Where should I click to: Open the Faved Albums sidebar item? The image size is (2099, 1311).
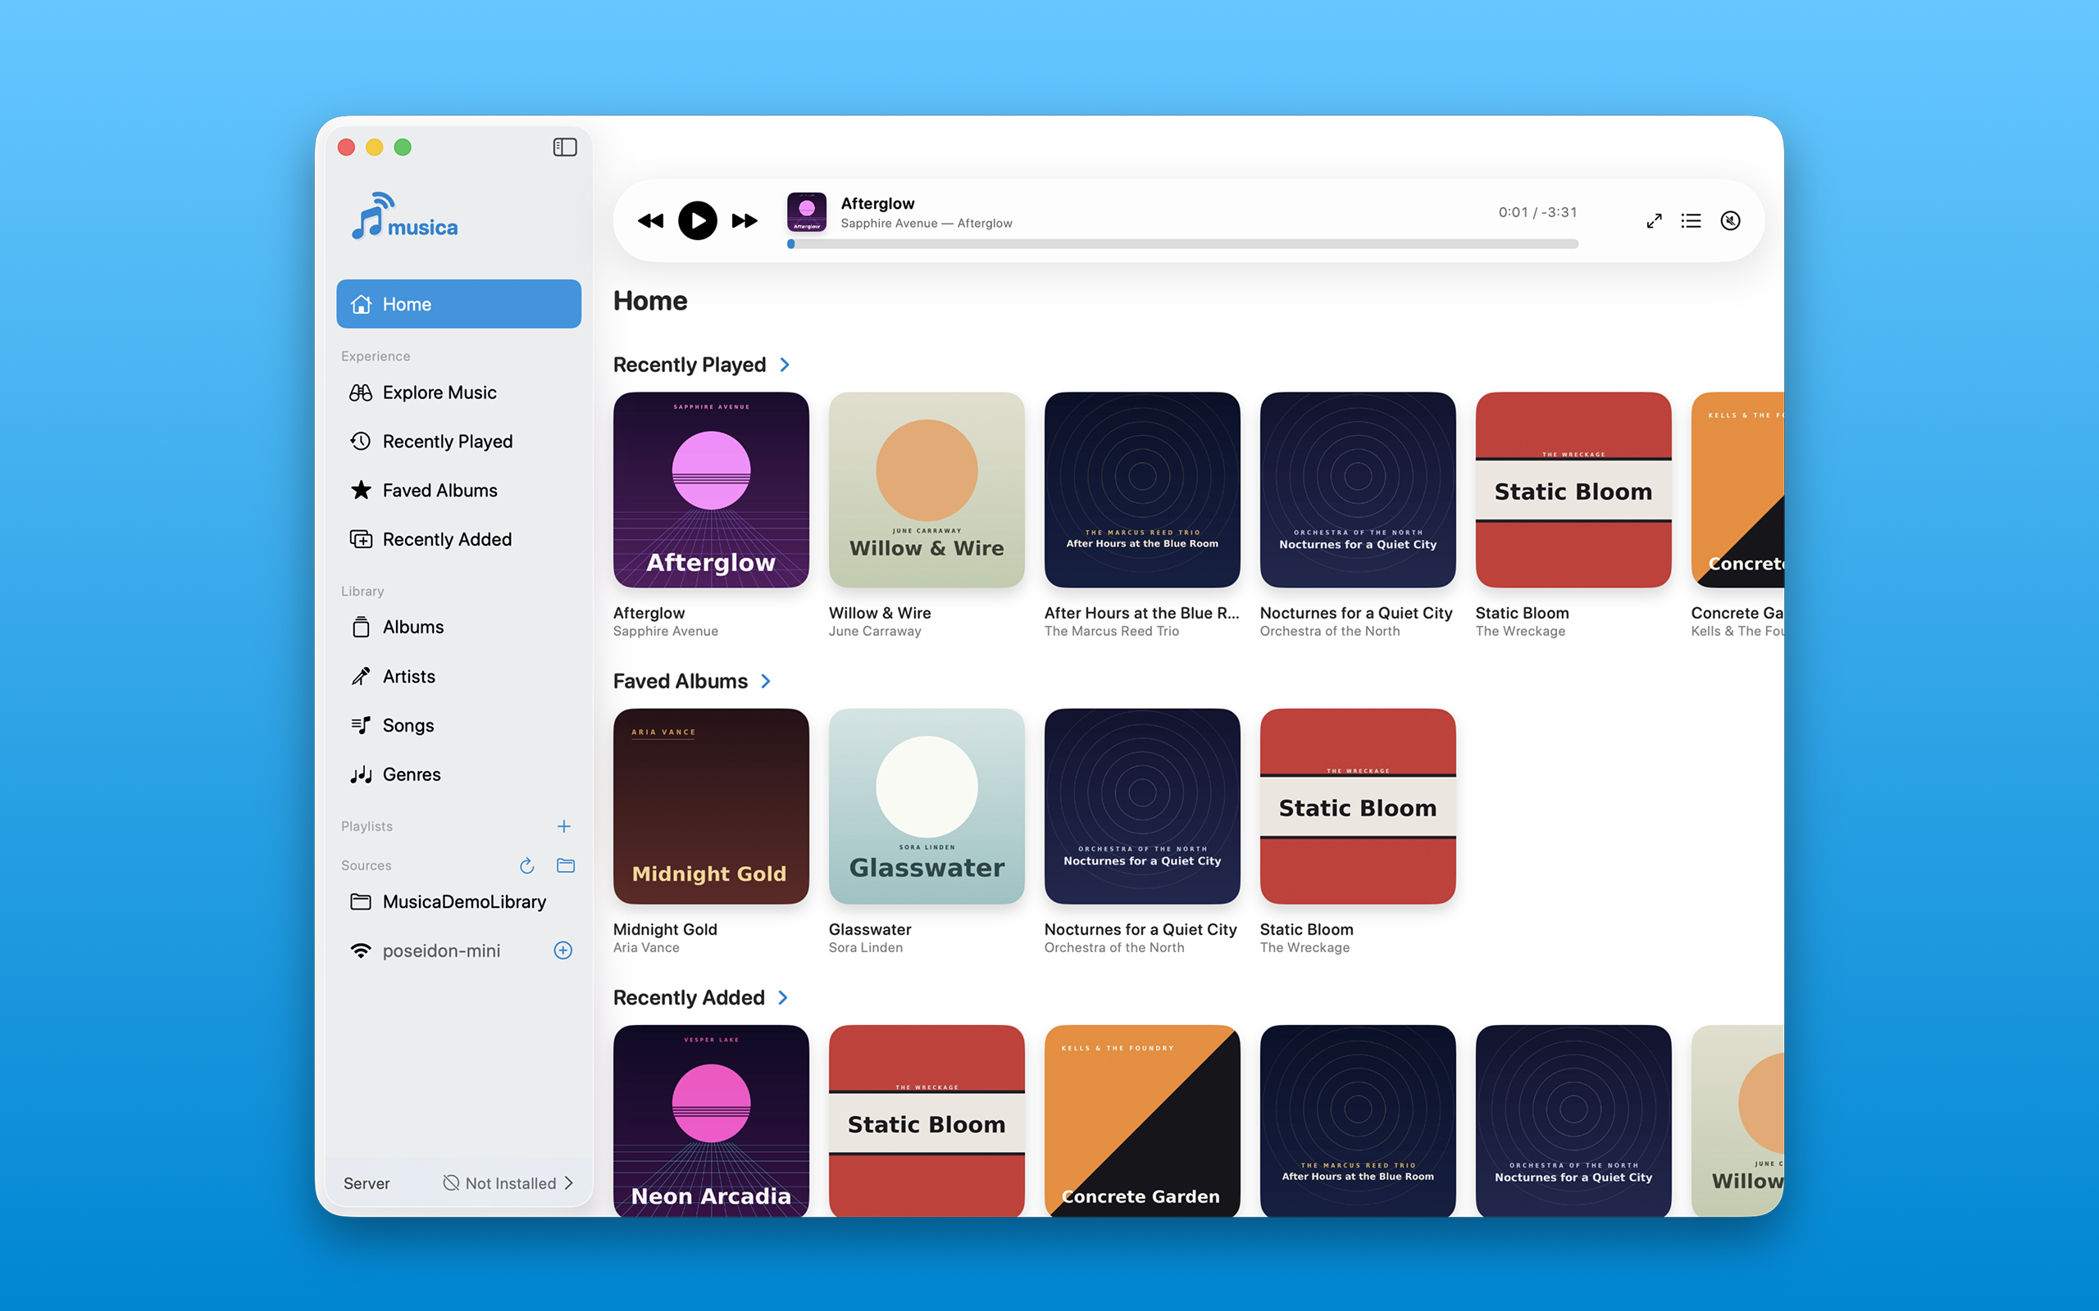[x=459, y=491]
